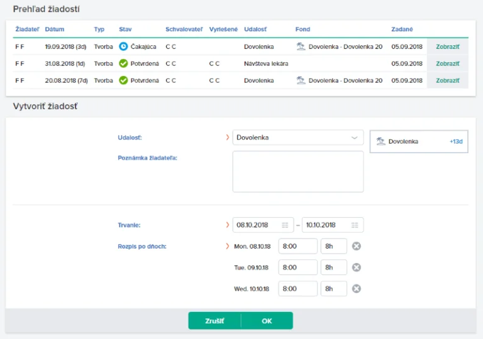The image size is (483, 339).
Task: Click into the Poznámka žiadateľa text area
Action: pyautogui.click(x=298, y=171)
